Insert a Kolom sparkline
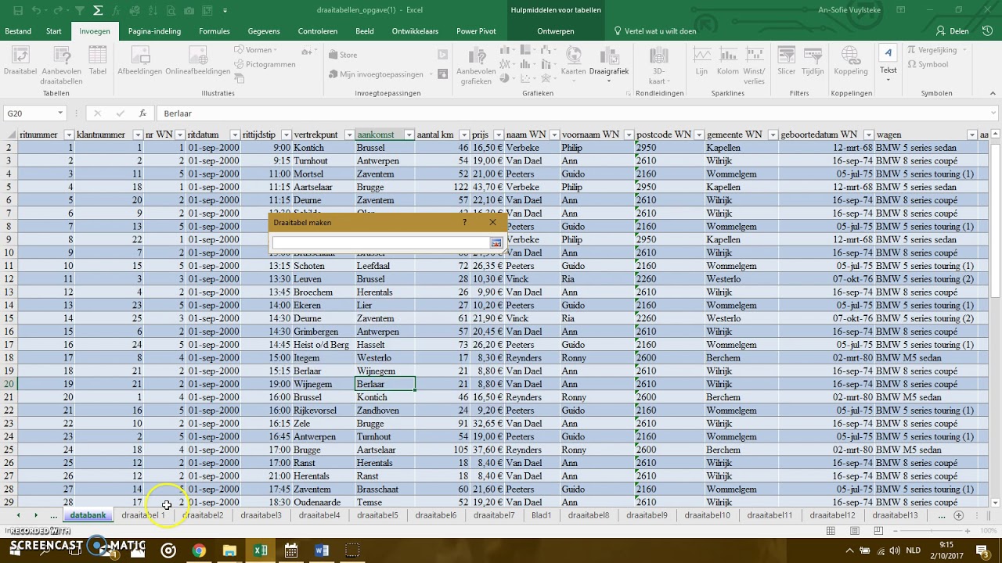Viewport: 1002px width, 563px height. pos(727,61)
